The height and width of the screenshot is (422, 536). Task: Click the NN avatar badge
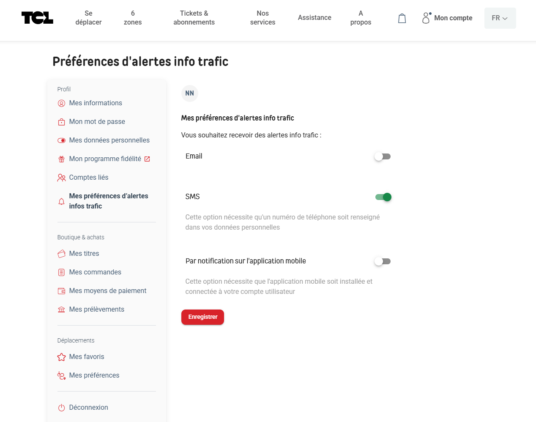coord(190,93)
